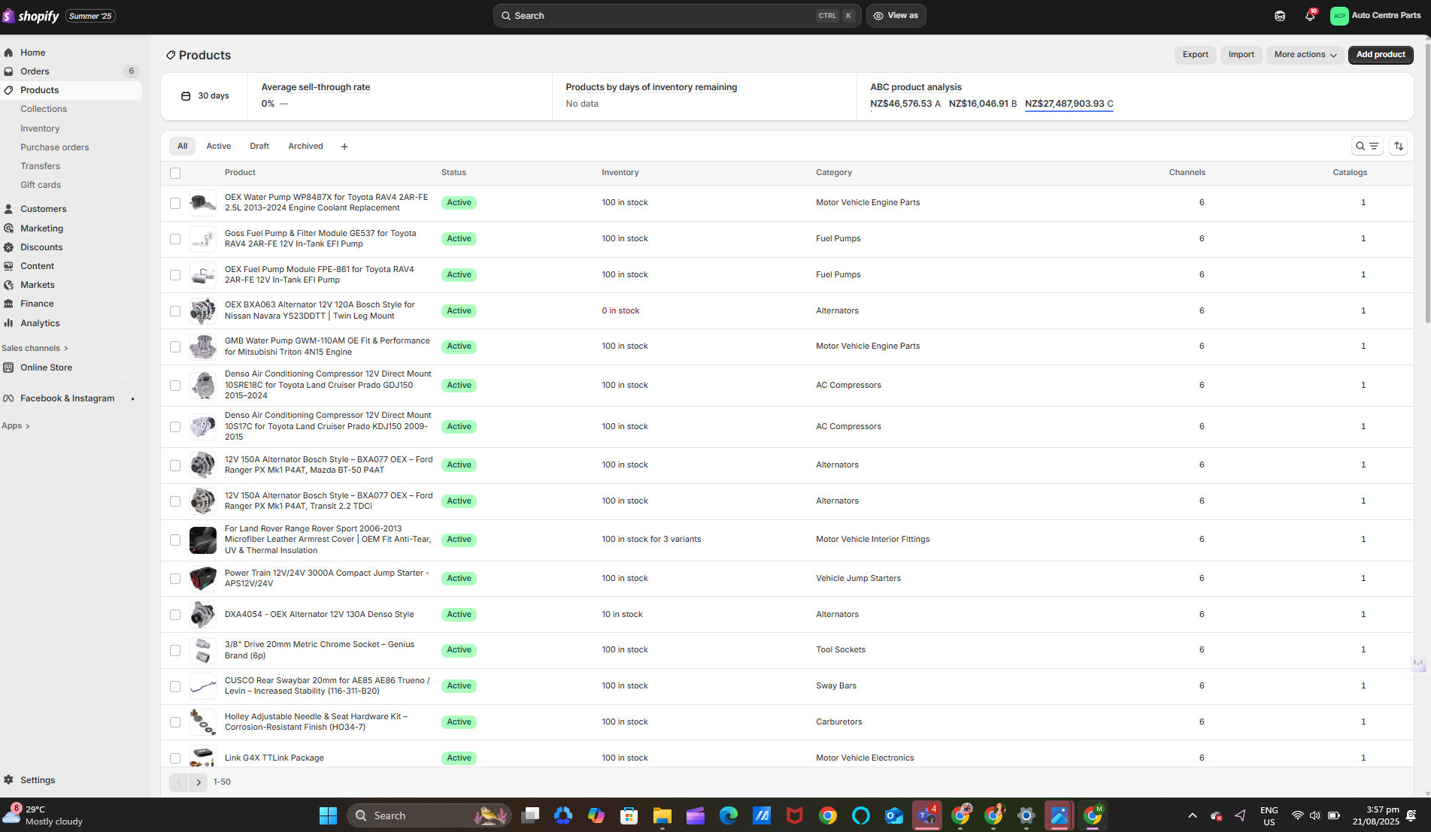Open Analytics section
Viewport: 1431px width, 832px height.
(x=40, y=323)
